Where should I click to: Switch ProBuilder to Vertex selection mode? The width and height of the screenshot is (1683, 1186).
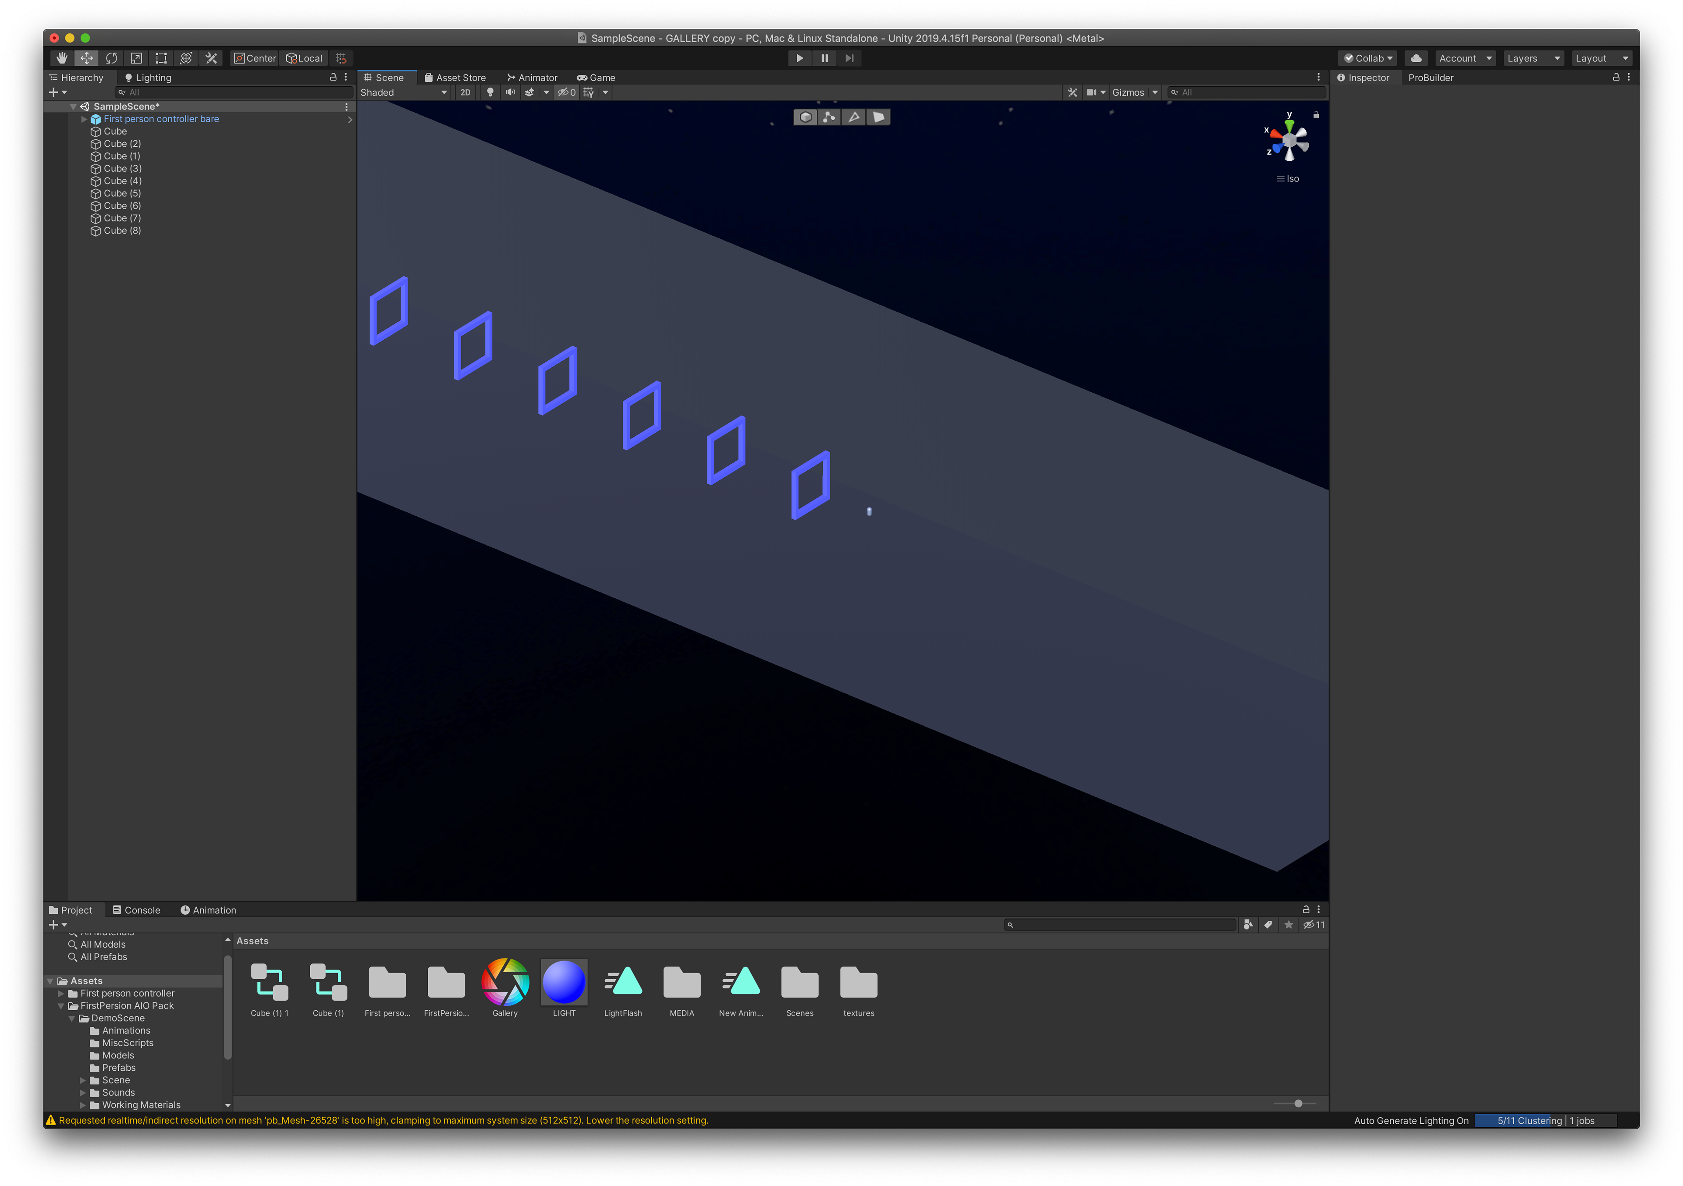coord(830,117)
